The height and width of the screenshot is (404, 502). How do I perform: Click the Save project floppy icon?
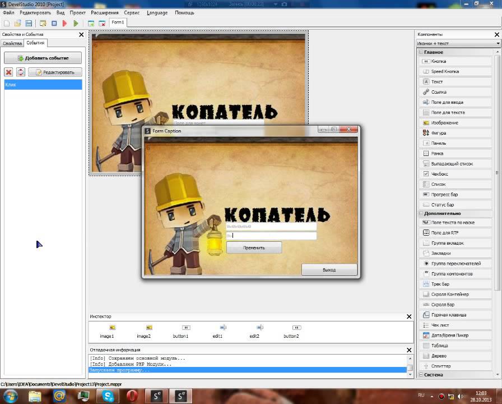tap(29, 23)
